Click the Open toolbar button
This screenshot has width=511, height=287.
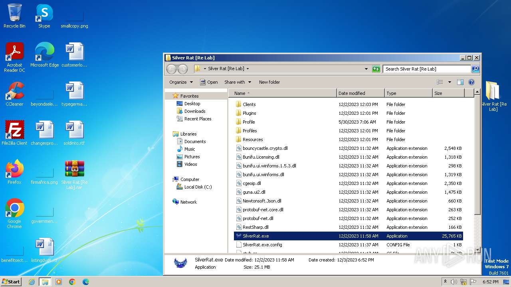click(x=209, y=82)
